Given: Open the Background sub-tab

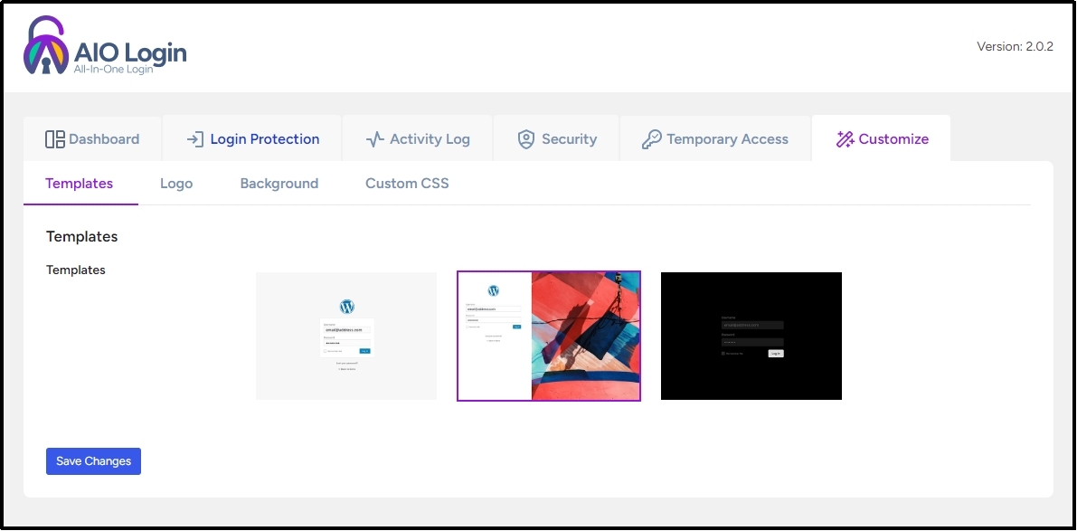Looking at the screenshot, I should 279,183.
